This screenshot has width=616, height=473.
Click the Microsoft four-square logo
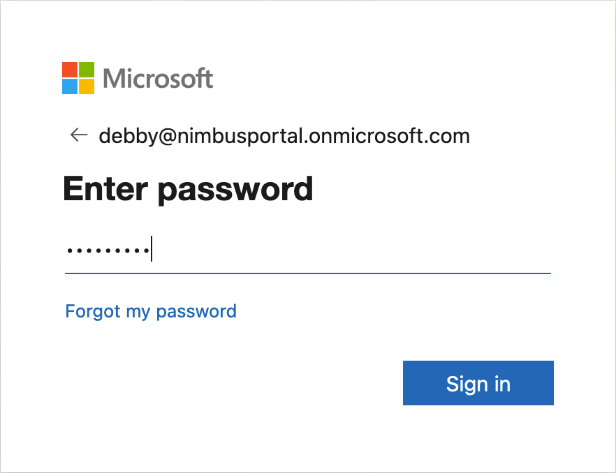pyautogui.click(x=78, y=78)
